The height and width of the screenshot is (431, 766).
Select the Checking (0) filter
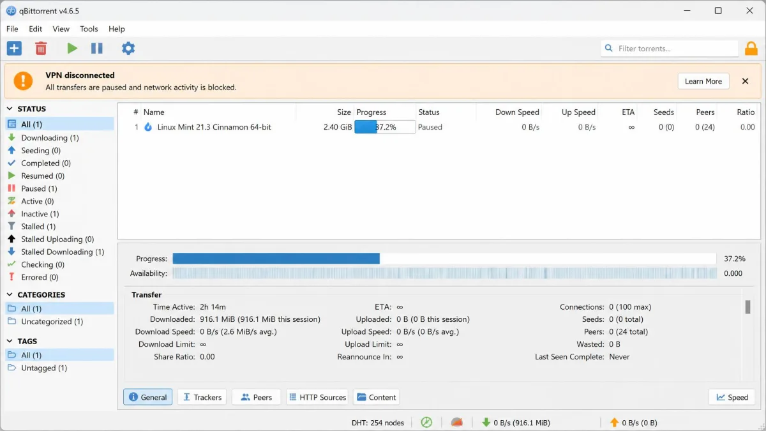[60, 264]
